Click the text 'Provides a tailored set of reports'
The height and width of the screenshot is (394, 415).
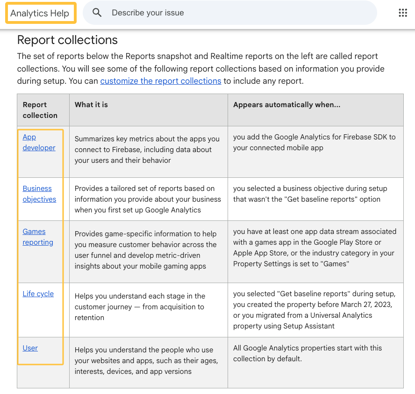point(132,189)
